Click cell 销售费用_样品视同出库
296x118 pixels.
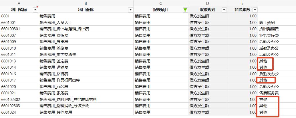point(86,80)
